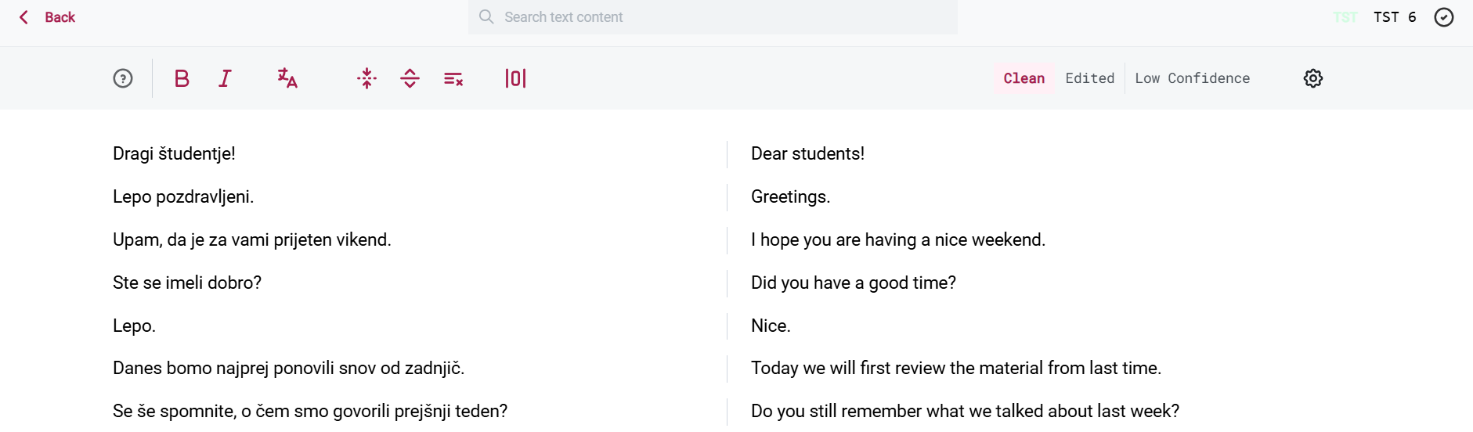Toggle bold formatting
The image size is (1473, 432).
pos(182,78)
